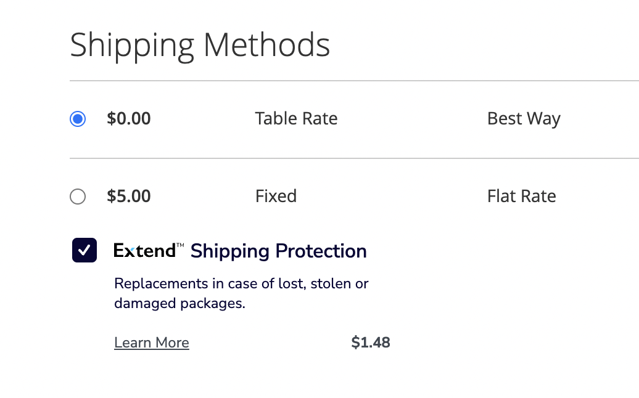Choose the $5.00 Flat Rate radio button

pyautogui.click(x=78, y=197)
